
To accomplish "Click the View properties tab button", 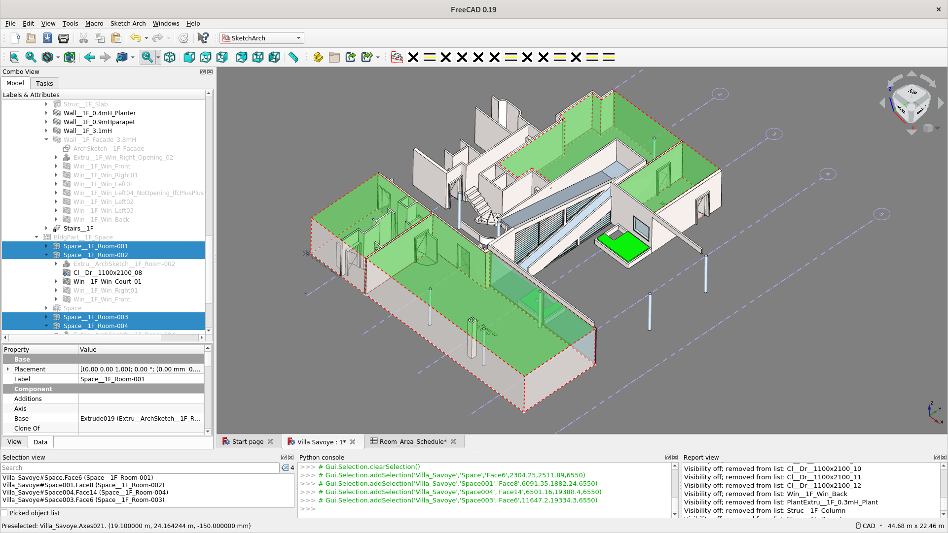I will coord(14,442).
